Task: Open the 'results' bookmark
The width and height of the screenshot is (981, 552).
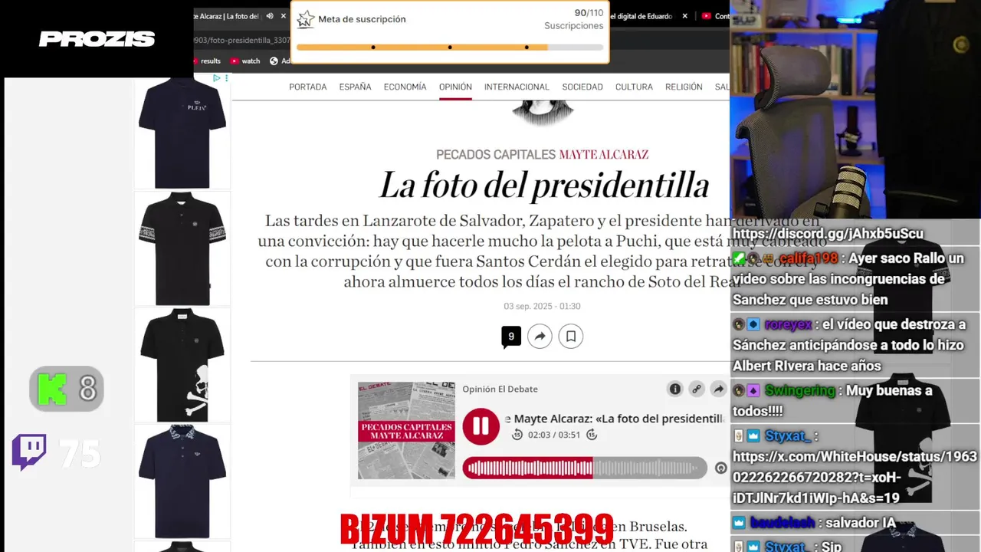Action: [207, 61]
